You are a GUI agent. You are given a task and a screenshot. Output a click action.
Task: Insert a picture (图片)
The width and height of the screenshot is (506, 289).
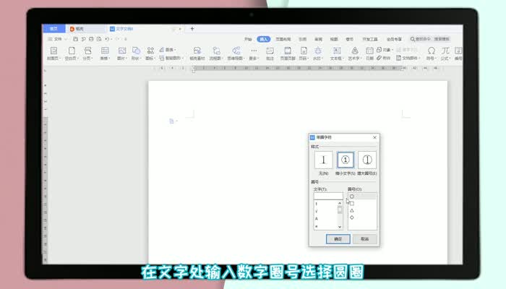tap(122, 53)
